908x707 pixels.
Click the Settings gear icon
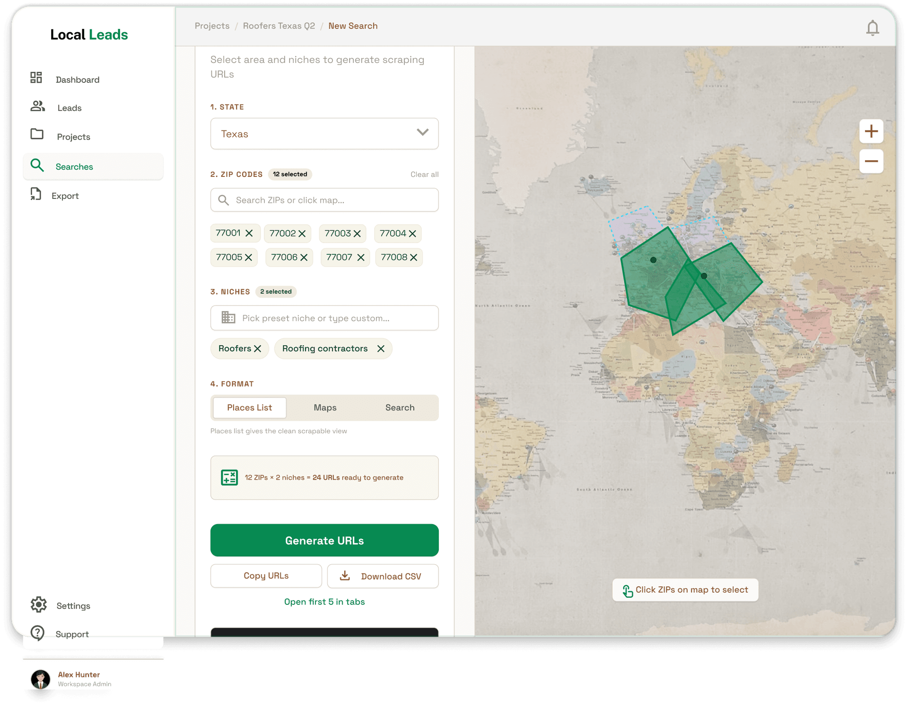[39, 604]
